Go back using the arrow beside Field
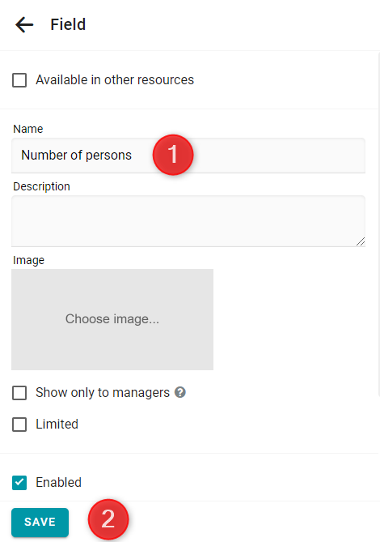Screen dimensions: 380x542 pos(24,25)
